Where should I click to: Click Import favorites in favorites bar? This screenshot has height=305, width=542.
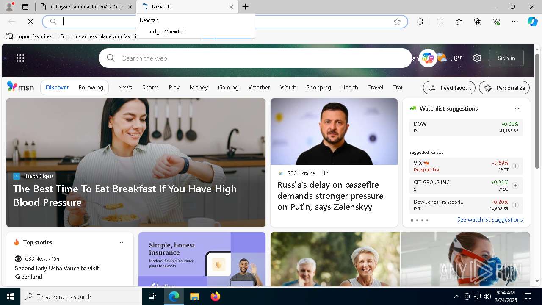pyautogui.click(x=29, y=36)
